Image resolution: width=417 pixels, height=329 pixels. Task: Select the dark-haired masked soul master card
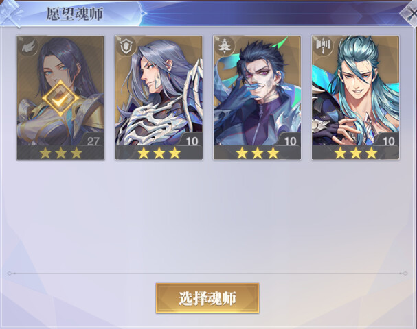pyautogui.click(x=257, y=97)
